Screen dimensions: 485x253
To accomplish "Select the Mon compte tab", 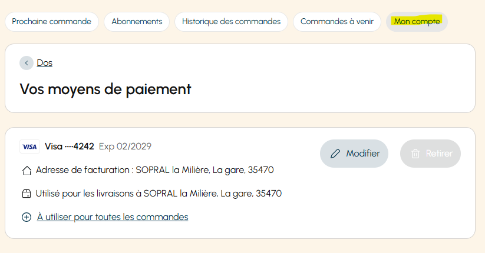I will [417, 22].
